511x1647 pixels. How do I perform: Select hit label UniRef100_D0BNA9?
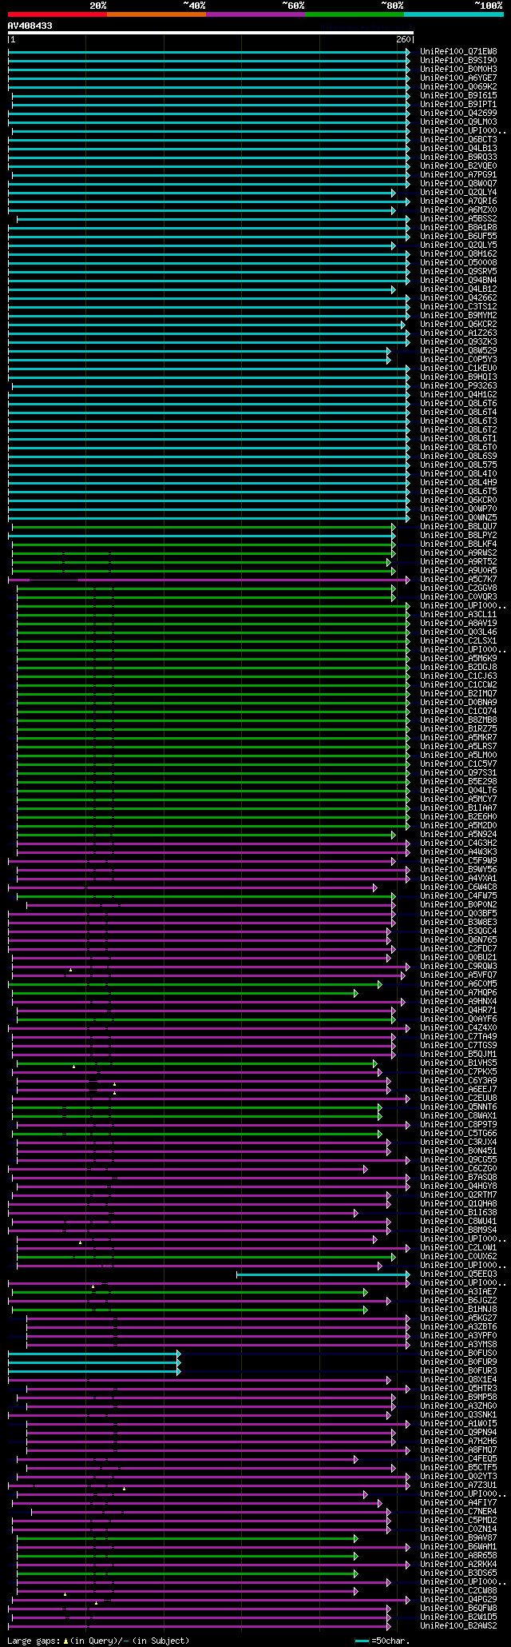pos(458,702)
